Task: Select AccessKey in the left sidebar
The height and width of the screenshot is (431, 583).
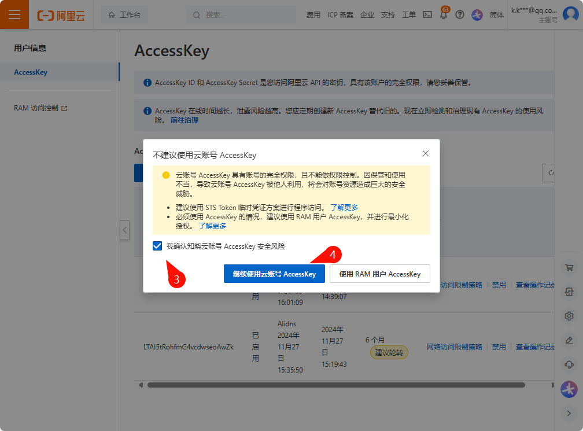Action: click(x=60, y=72)
